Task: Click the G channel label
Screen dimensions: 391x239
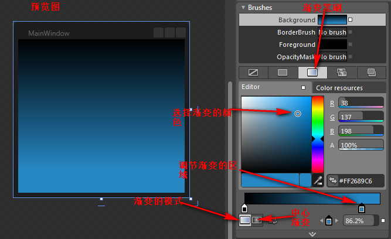Action: 332,117
